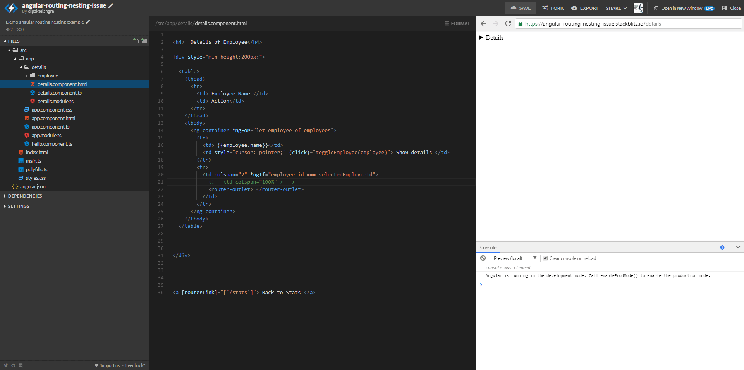744x370 pixels.
Task: Open StackBlitz's Twitter from the footer icon
Action: click(x=5, y=365)
